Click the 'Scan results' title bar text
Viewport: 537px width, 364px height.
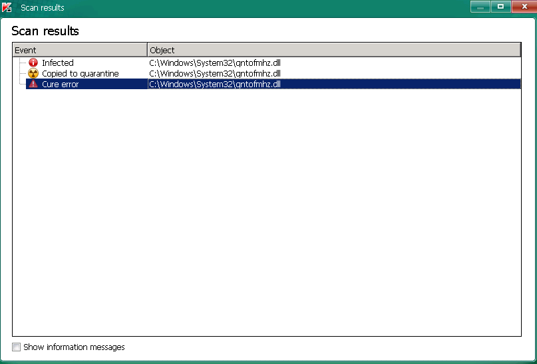(x=43, y=7)
